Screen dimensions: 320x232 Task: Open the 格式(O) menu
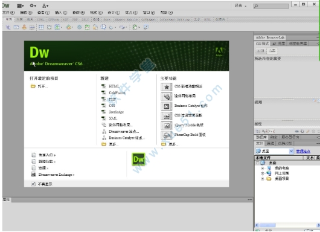tap(96, 13)
